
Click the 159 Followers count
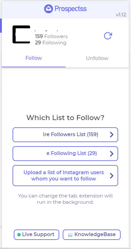(x=51, y=36)
